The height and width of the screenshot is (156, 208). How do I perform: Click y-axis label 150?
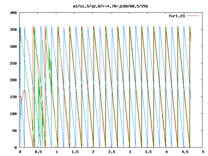click(x=13, y=97)
